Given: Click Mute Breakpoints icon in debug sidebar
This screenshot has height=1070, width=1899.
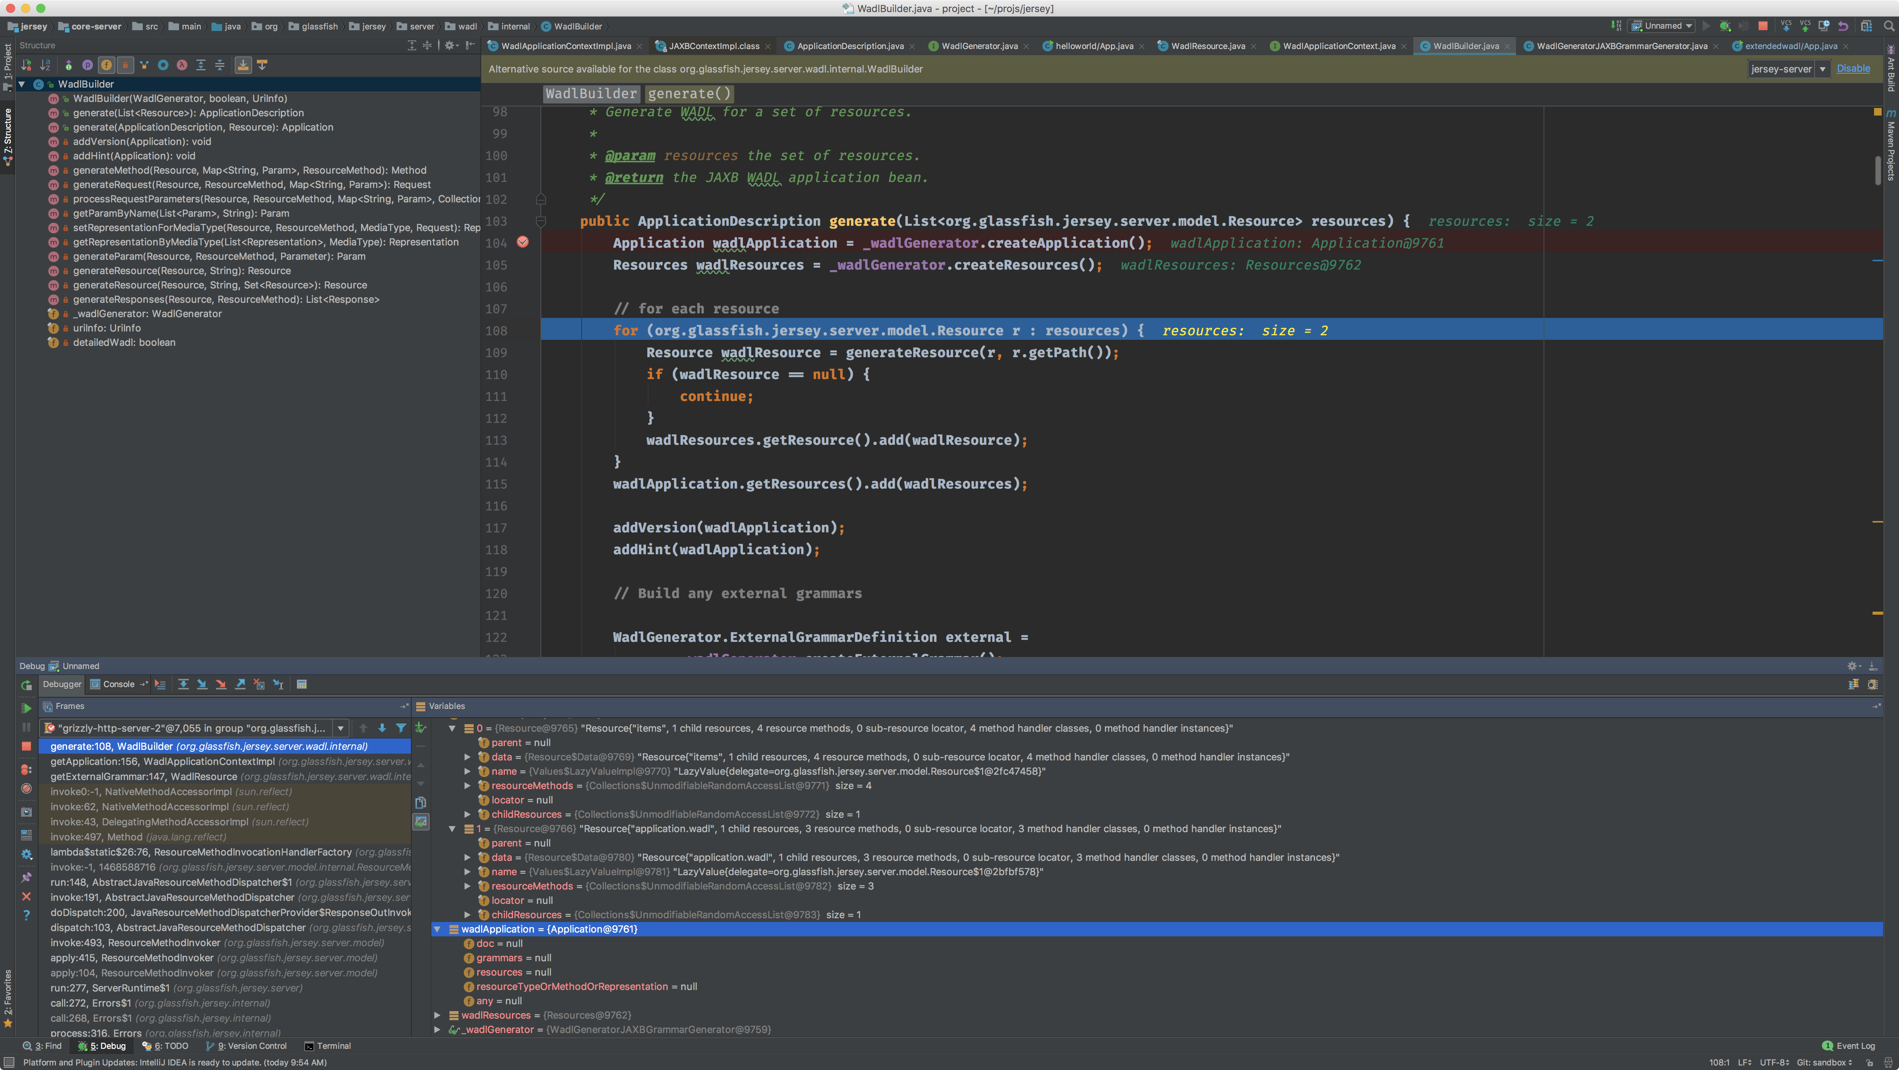Looking at the screenshot, I should coord(26,788).
